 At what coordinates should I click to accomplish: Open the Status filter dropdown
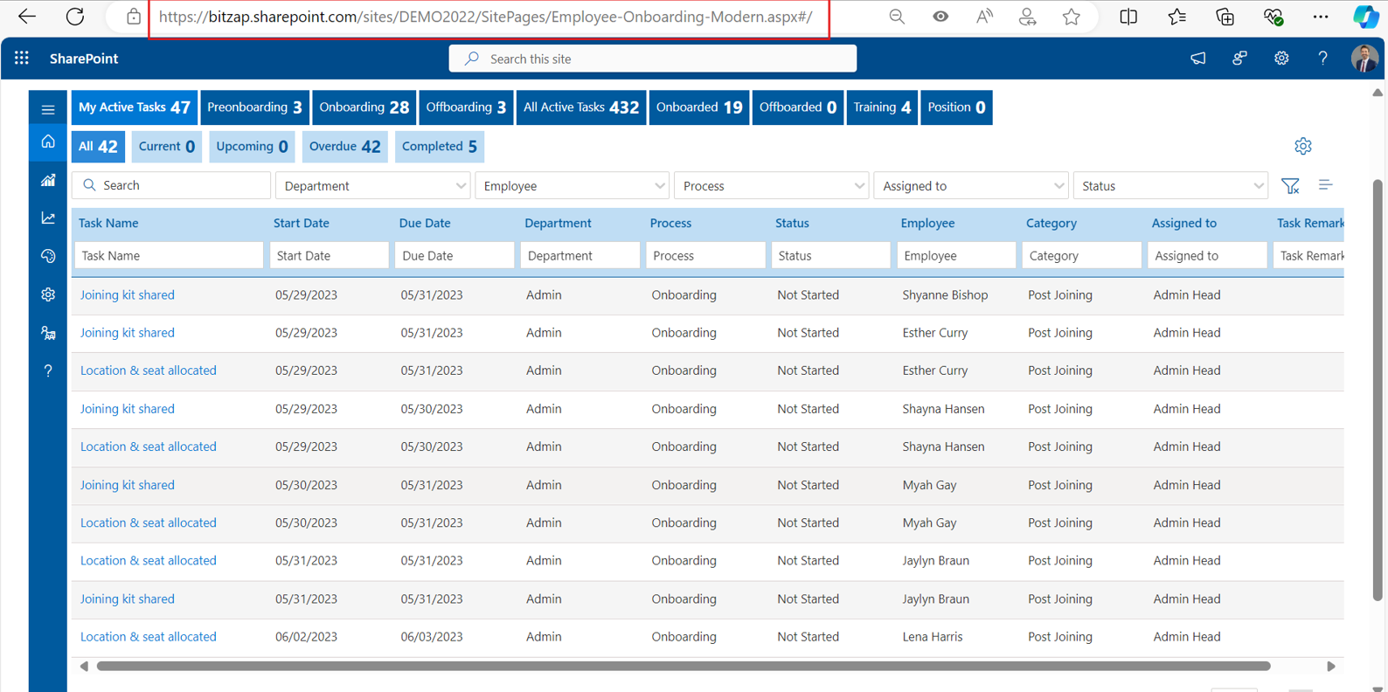coord(1170,186)
